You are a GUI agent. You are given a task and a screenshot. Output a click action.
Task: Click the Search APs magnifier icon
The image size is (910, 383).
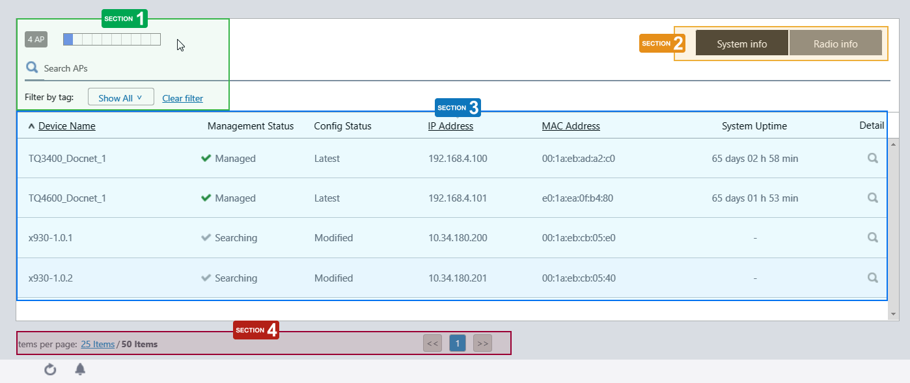pyautogui.click(x=31, y=67)
